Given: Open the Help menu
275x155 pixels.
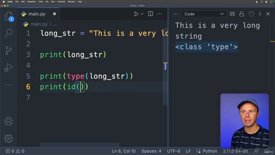Looking at the screenshot, I should [x=79, y=2].
